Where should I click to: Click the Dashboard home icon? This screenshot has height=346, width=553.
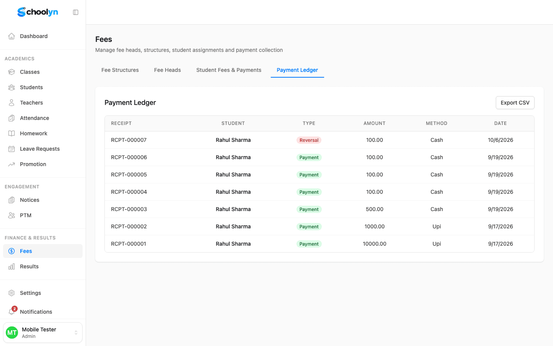[12, 36]
